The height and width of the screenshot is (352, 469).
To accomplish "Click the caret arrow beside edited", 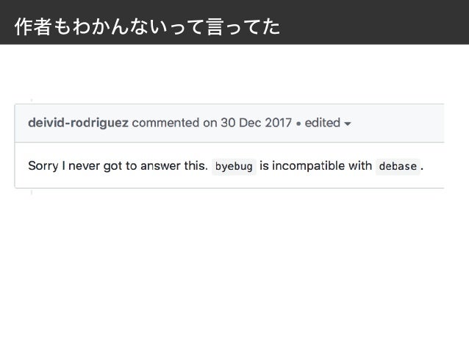I will [348, 123].
